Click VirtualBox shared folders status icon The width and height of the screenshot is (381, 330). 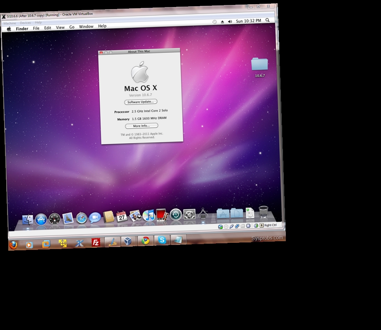[x=243, y=226]
